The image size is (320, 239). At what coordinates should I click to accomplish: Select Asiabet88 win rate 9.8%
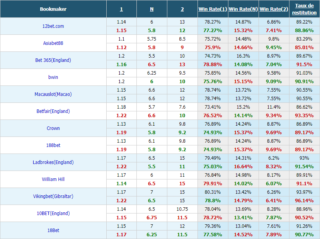click(x=274, y=39)
